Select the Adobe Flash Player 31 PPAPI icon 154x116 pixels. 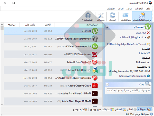point(95,101)
